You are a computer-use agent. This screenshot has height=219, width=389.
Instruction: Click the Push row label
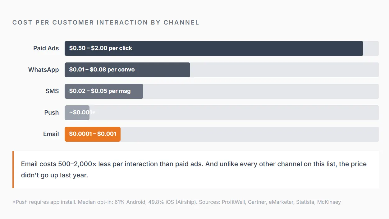pos(52,113)
